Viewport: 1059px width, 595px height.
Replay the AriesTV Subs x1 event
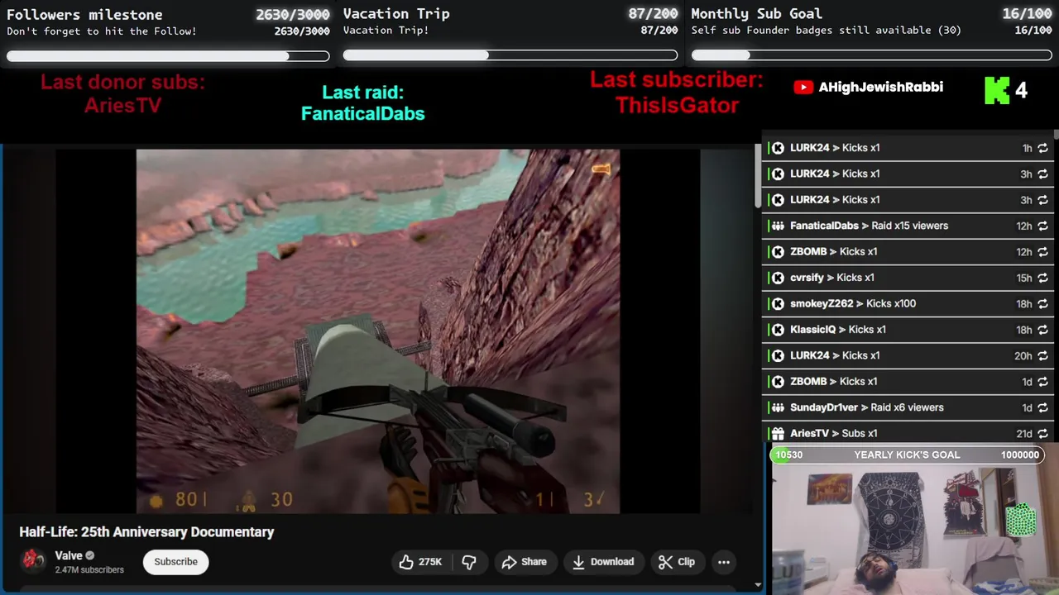tap(1042, 433)
